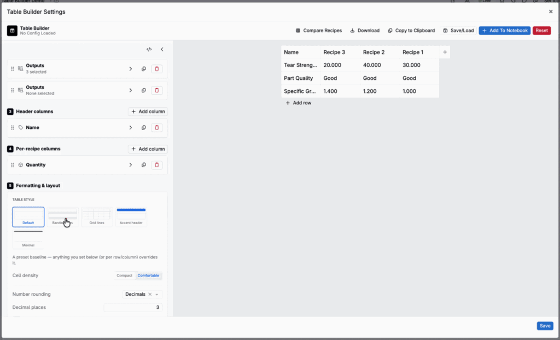Open the Number rounding dropdown arrow
The width and height of the screenshot is (560, 340).
pos(157,294)
